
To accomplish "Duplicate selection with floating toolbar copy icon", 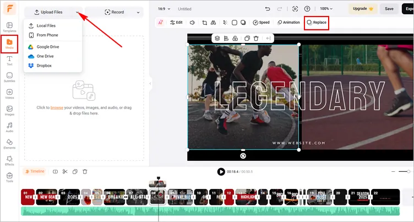I will click(247, 39).
